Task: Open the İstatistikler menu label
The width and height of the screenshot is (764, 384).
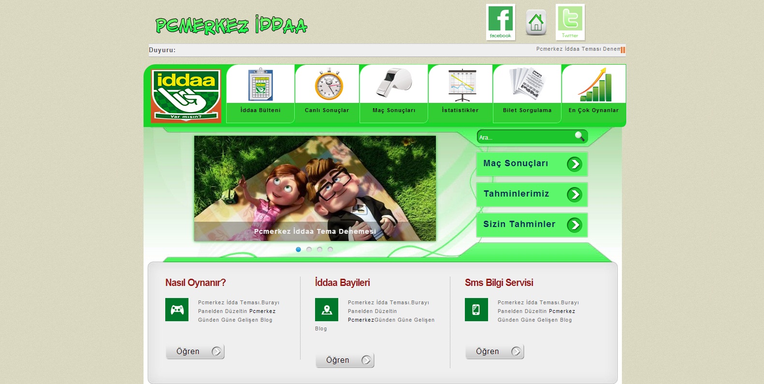Action: click(x=460, y=110)
